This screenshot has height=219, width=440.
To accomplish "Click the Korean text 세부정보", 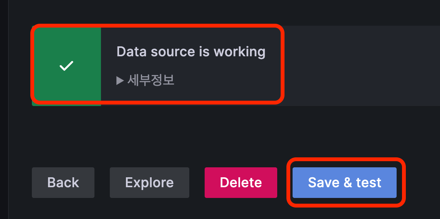I will (151, 80).
